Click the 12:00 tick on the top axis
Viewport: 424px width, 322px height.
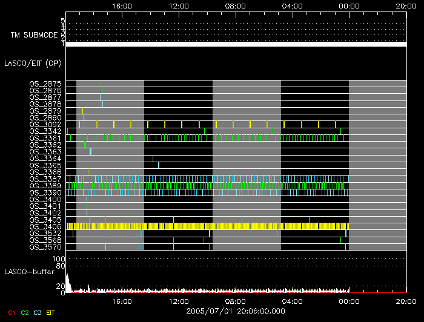tap(179, 5)
